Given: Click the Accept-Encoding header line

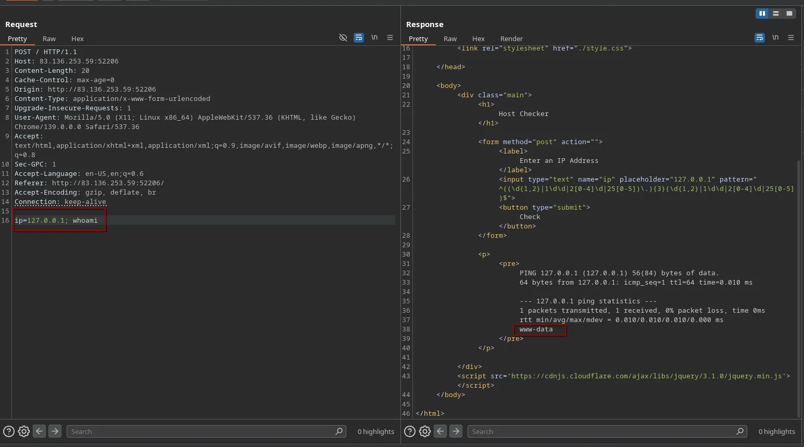Looking at the screenshot, I should coord(85,193).
